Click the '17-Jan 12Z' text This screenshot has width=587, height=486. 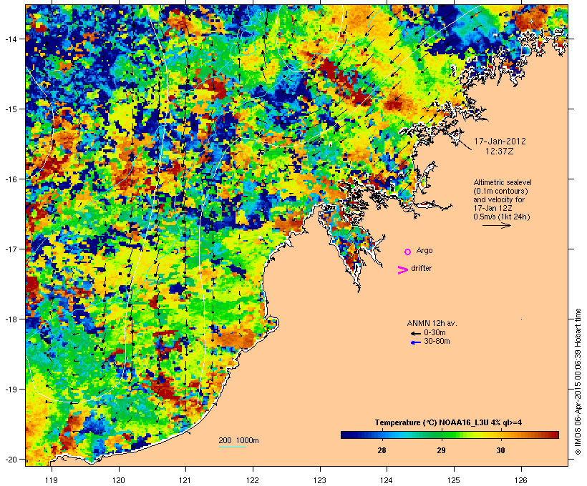tap(493, 208)
